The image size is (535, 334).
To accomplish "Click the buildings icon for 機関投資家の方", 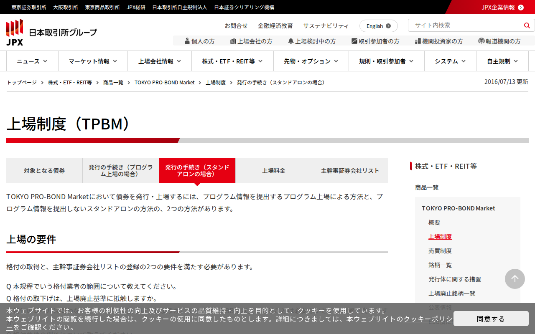I will [418, 41].
